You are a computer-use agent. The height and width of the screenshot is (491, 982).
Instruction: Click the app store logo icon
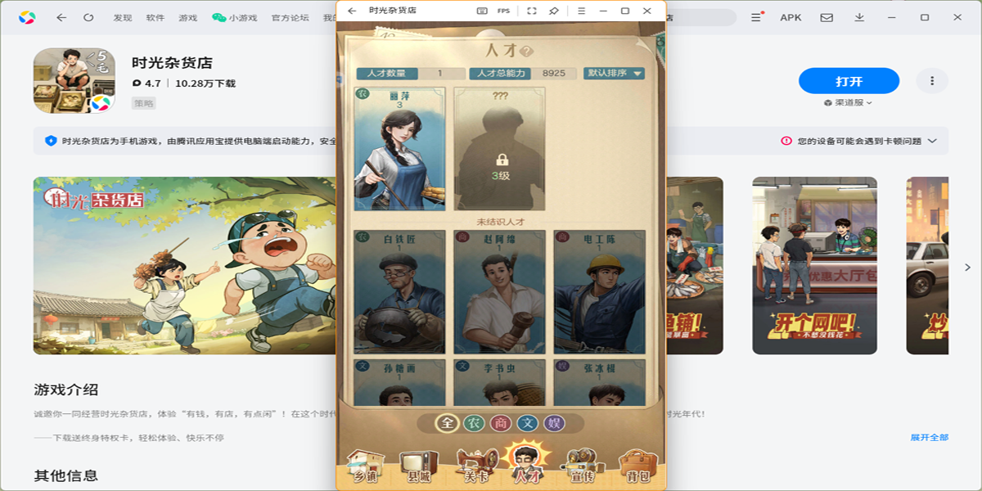27,17
